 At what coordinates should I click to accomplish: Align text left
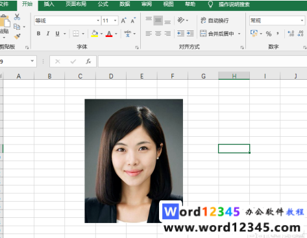pyautogui.click(x=149, y=34)
